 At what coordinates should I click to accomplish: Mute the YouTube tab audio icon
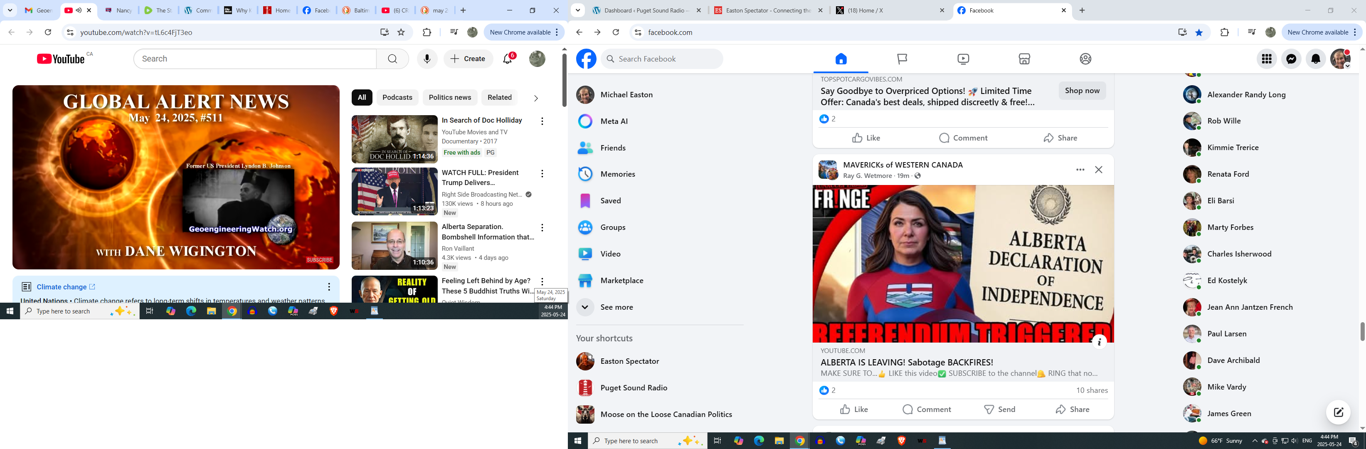[x=79, y=10]
